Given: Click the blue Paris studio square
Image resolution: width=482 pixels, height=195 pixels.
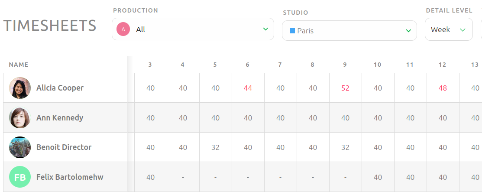Looking at the screenshot, I should coord(292,31).
